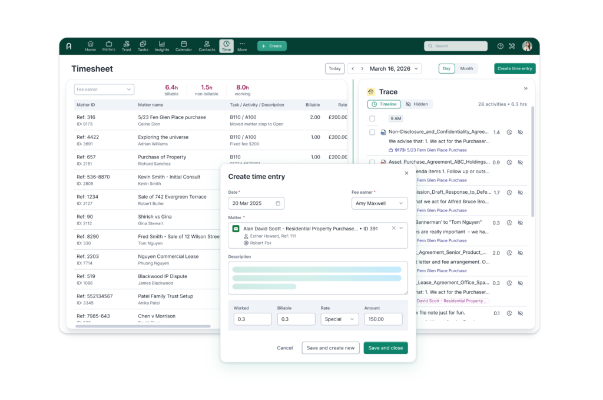This screenshot has width=603, height=400.
Task: Click the Trace panel vertical scrollbar
Action: coord(532,161)
